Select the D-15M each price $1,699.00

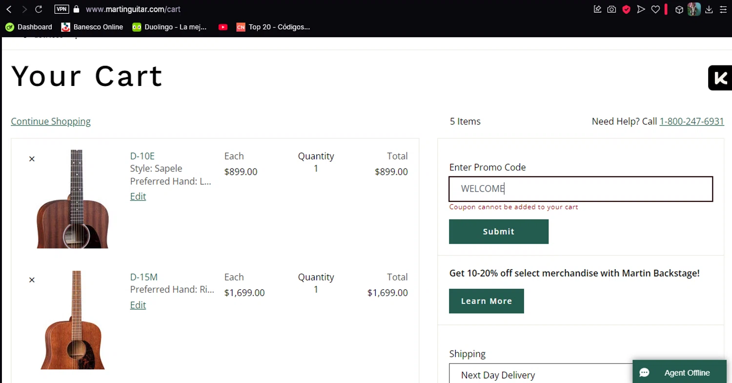click(244, 293)
